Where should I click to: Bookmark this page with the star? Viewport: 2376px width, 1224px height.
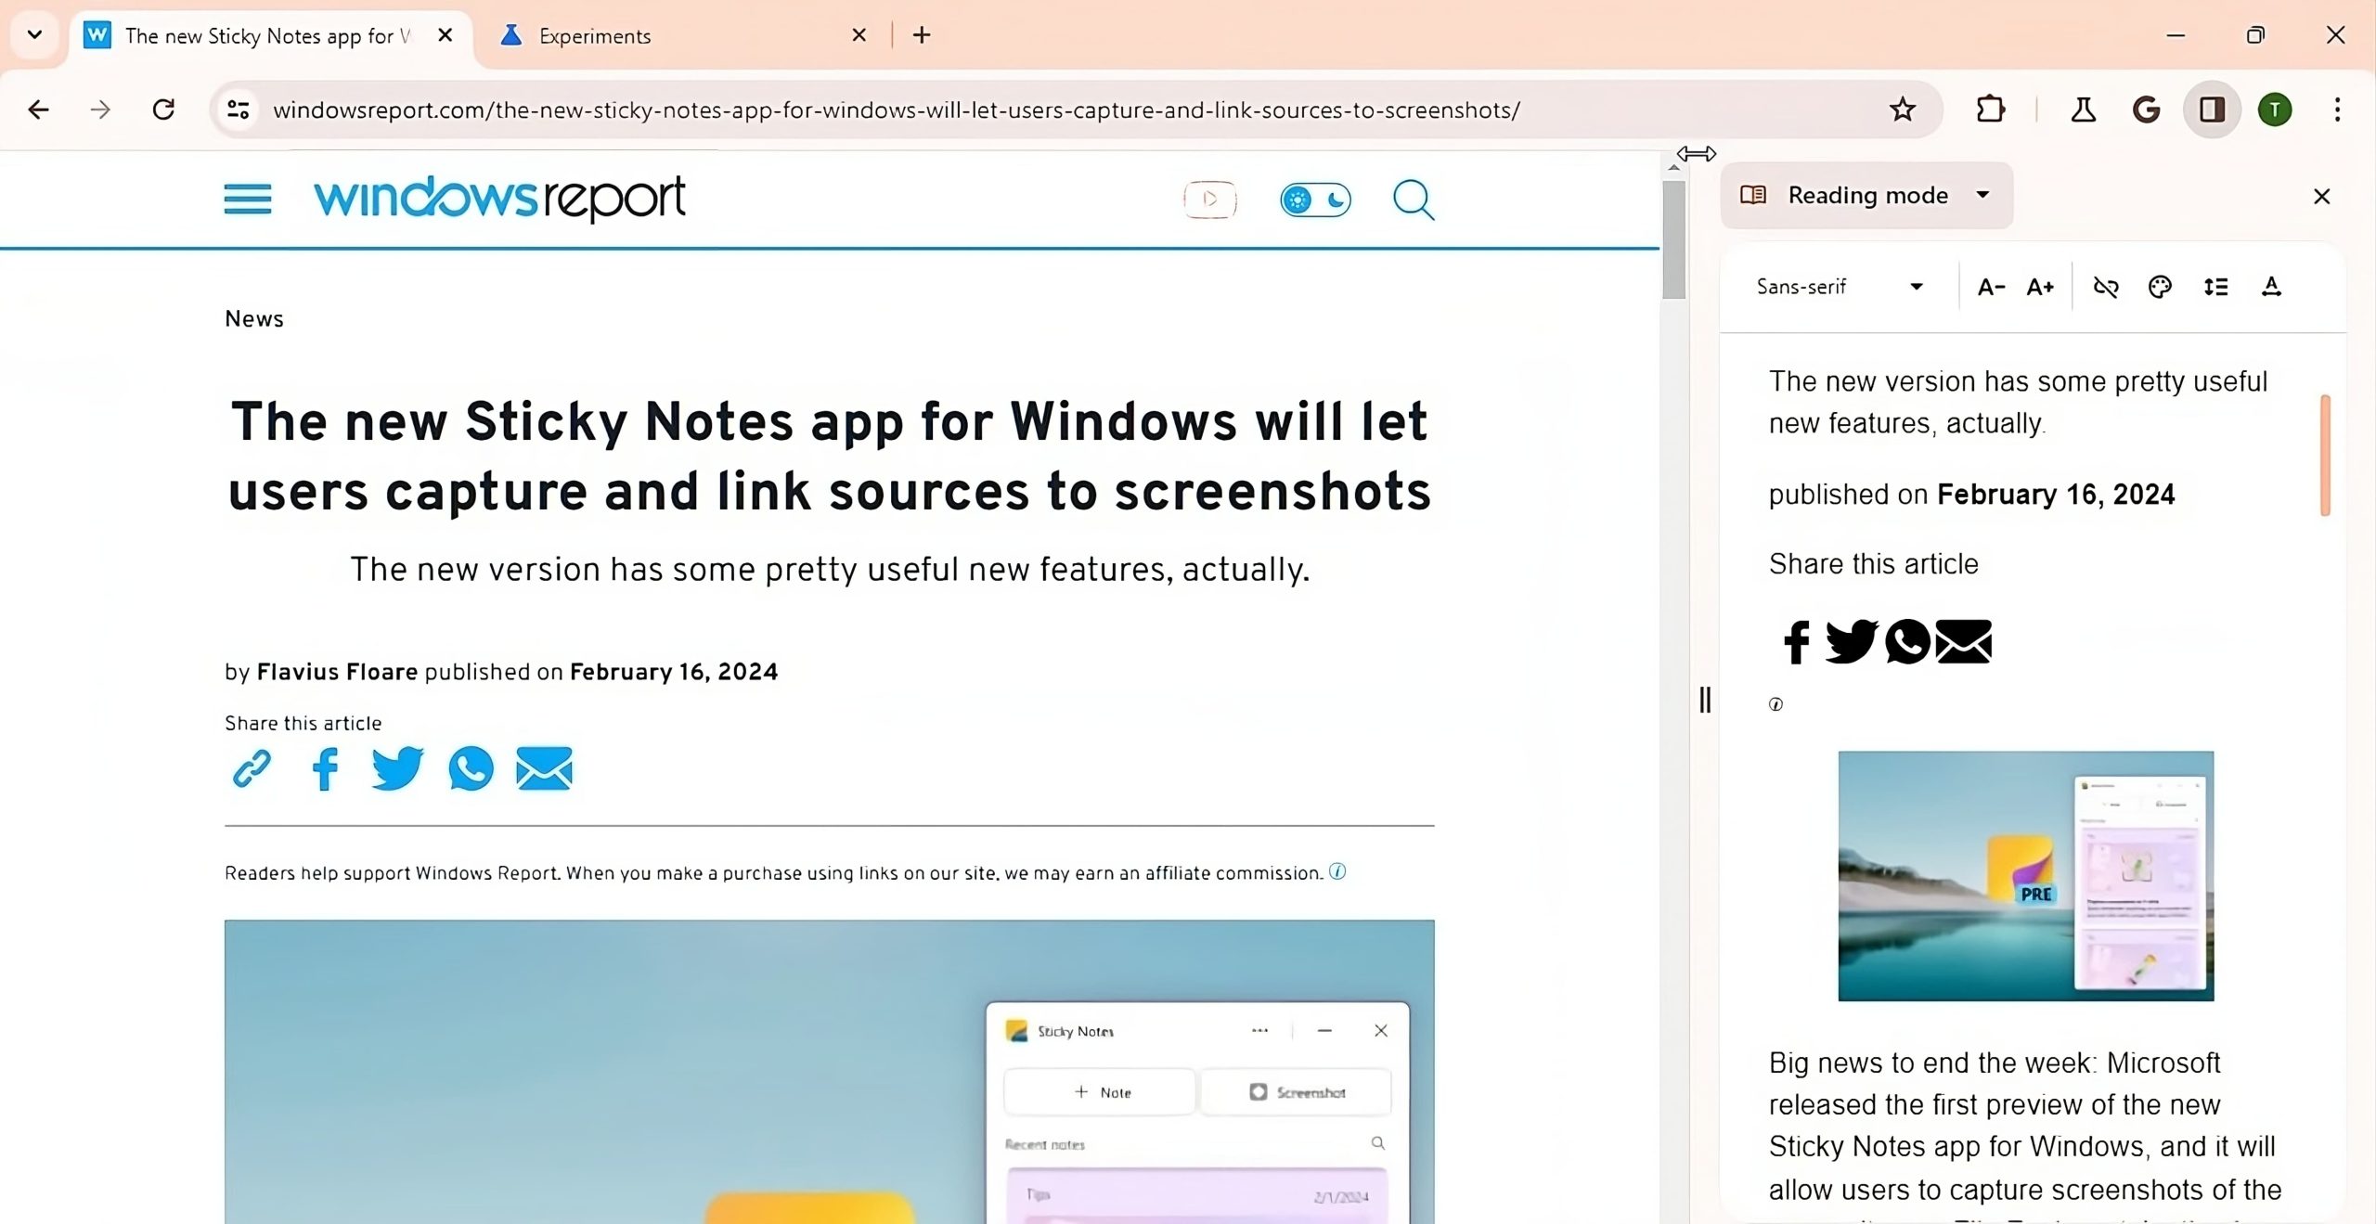1902,110
